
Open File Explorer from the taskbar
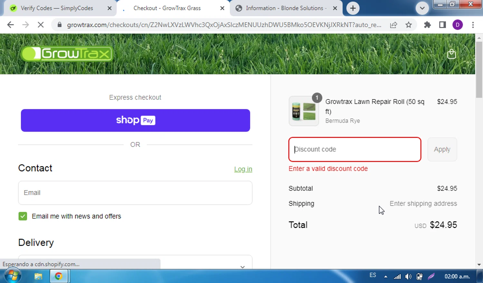[x=38, y=276]
